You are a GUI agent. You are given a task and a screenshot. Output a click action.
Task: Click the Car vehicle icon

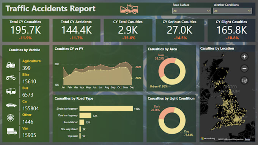click(x=11, y=105)
